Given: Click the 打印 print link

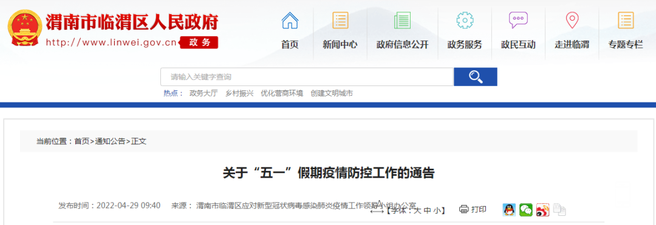Looking at the screenshot, I should [479, 210].
